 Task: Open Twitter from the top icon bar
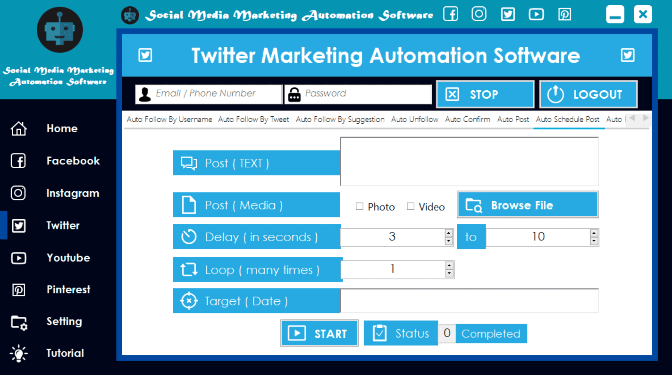[x=508, y=14]
